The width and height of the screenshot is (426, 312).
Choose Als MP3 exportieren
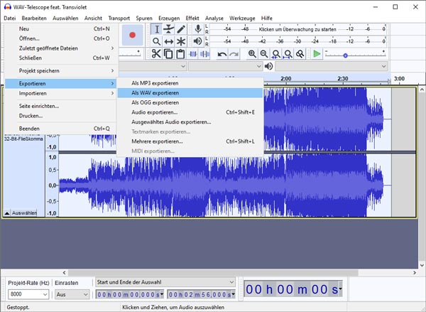[190, 83]
